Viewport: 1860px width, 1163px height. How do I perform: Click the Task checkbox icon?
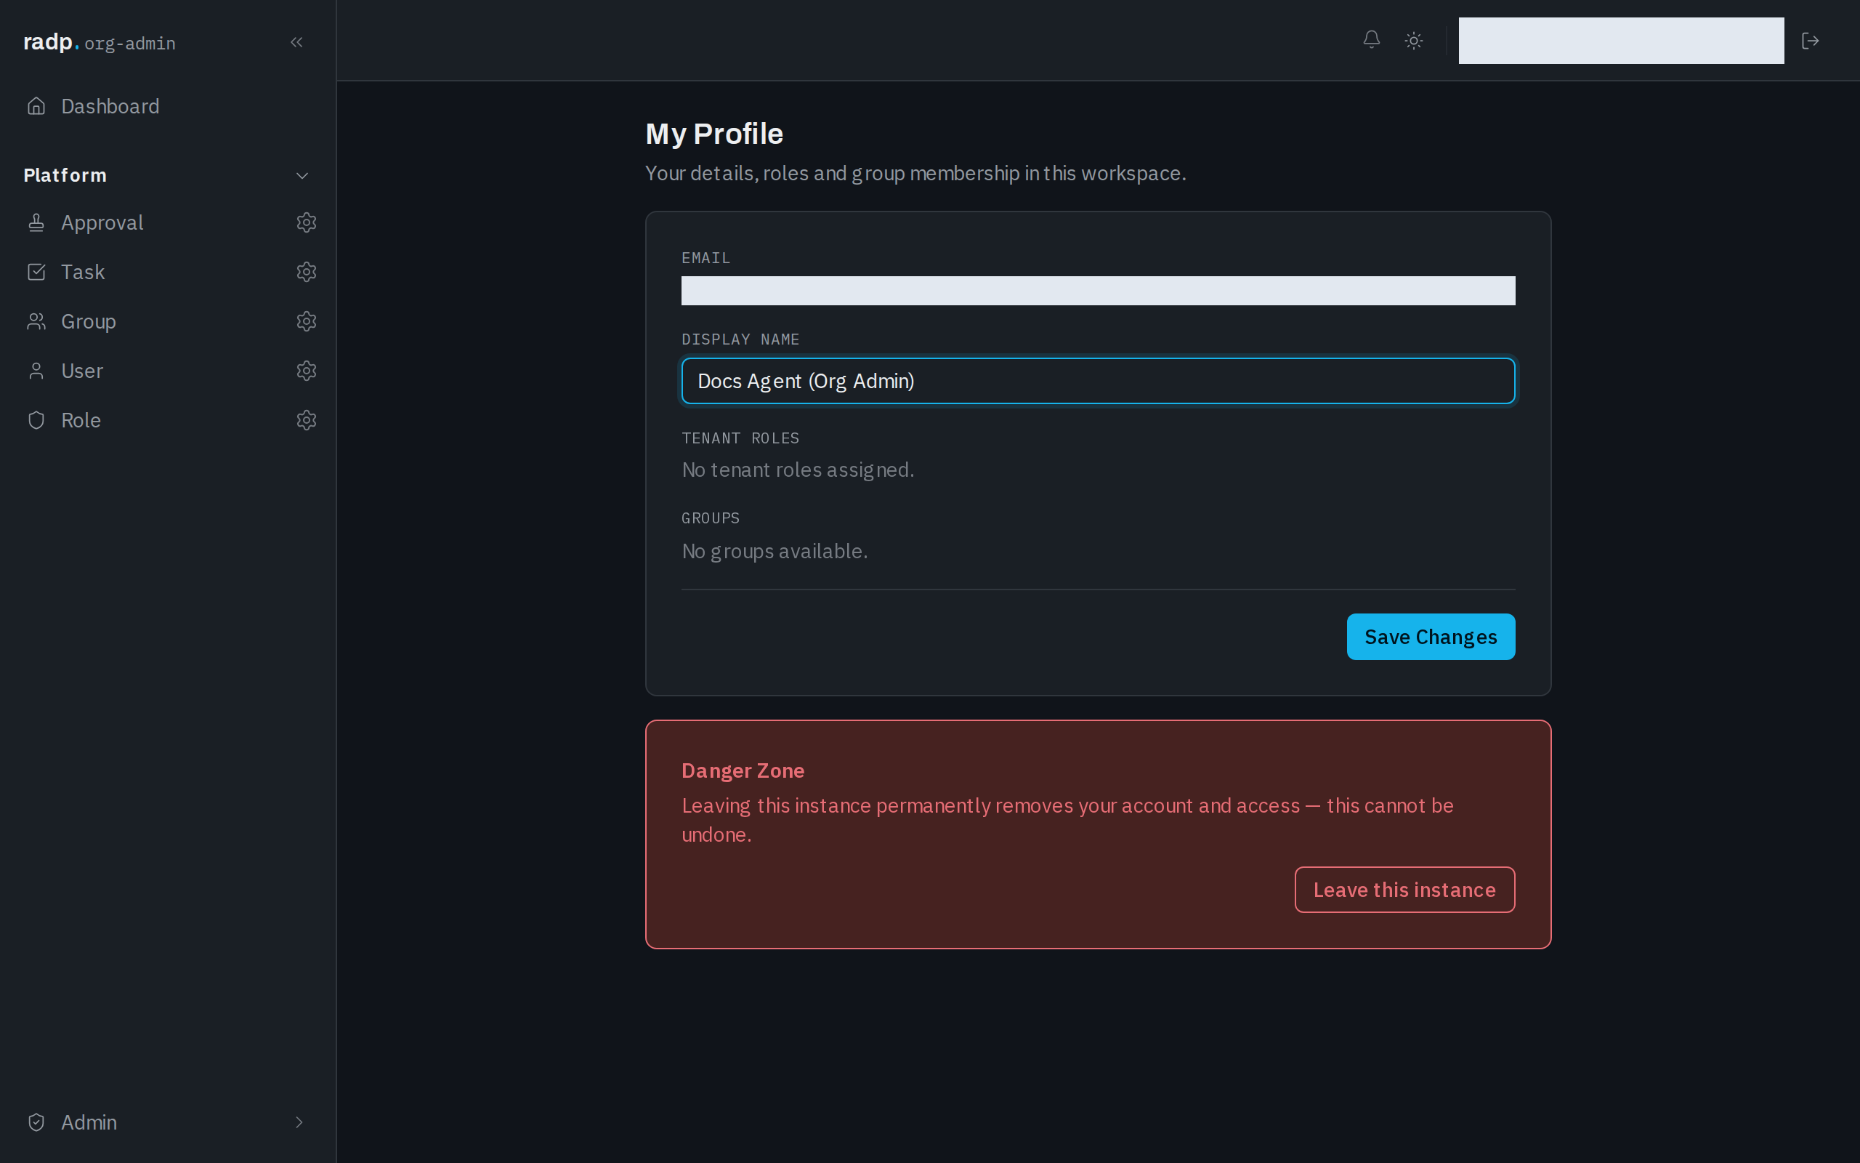click(36, 273)
